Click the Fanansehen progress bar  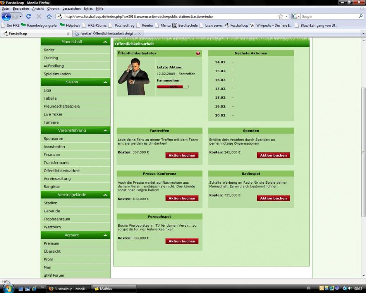point(172,87)
